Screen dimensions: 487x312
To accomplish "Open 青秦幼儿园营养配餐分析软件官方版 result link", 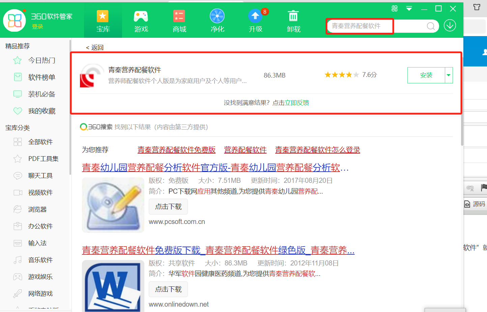I will [215, 168].
